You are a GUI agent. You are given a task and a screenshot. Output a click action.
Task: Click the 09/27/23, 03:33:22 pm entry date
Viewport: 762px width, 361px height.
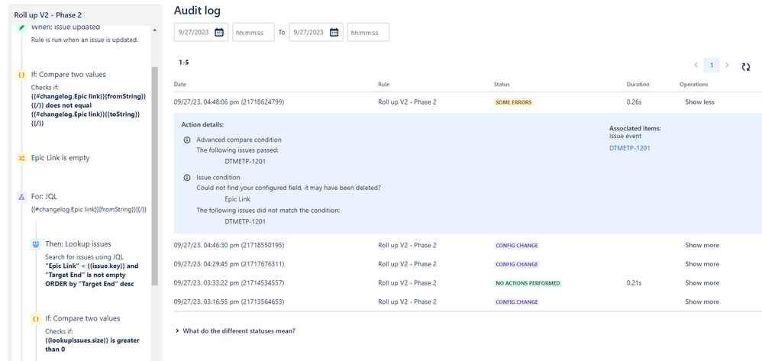[229, 283]
